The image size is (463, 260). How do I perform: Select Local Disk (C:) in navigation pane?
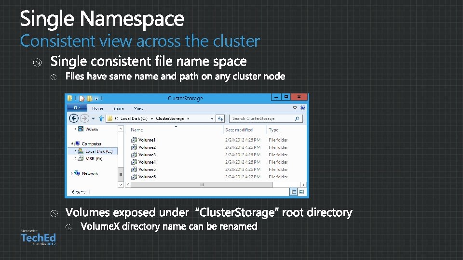[x=99, y=151]
